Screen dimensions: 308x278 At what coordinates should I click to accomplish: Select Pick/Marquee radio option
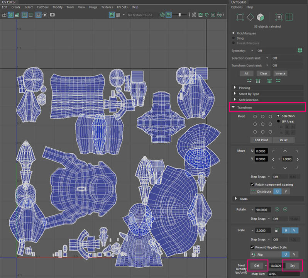[234, 33]
